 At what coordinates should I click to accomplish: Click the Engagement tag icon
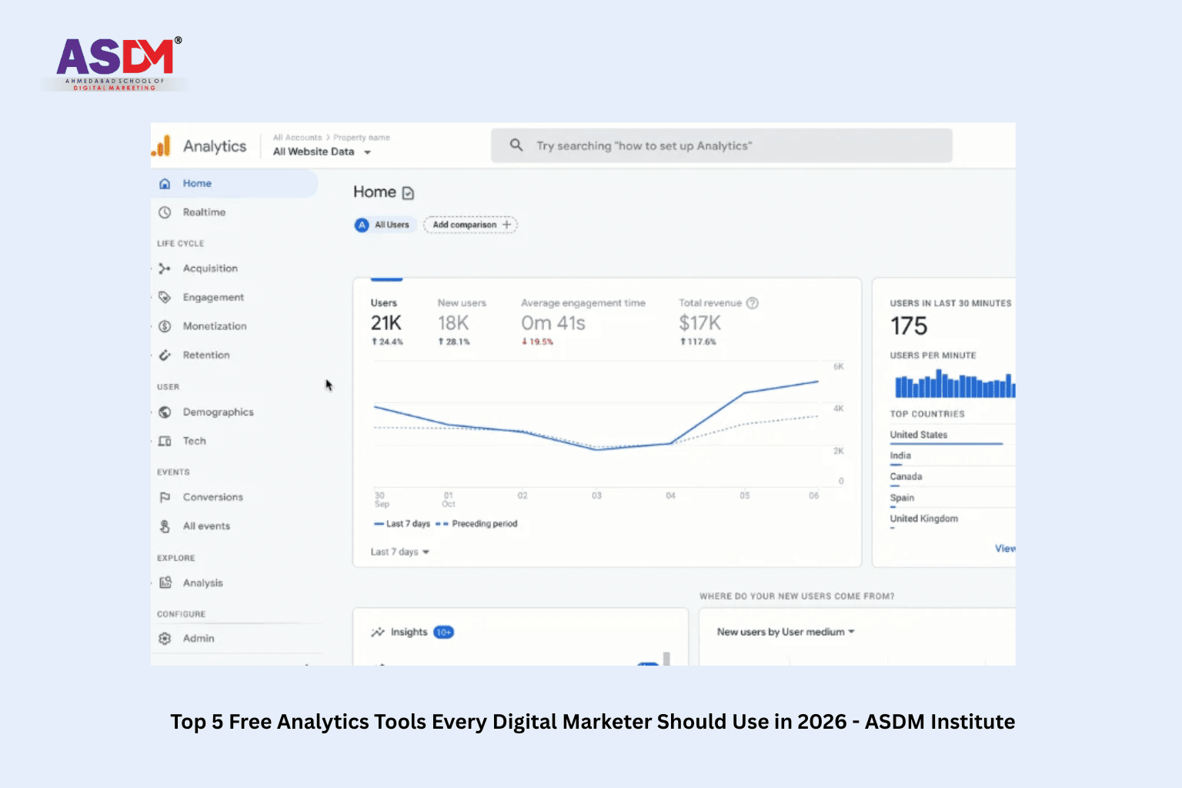(165, 297)
